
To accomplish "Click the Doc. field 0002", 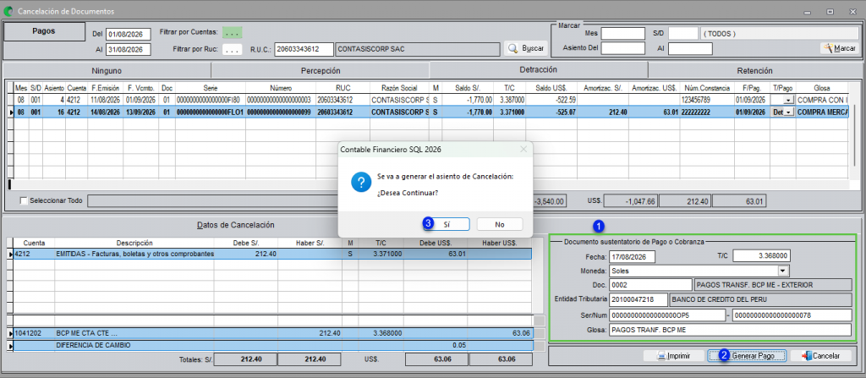I will [x=650, y=285].
